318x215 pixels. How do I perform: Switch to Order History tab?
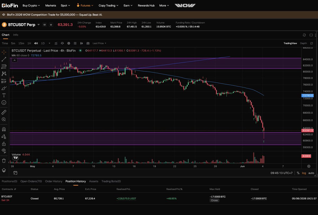54,181
